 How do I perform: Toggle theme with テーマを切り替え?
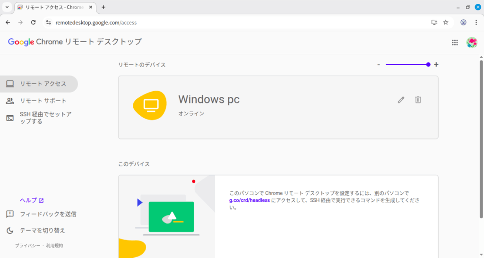pyautogui.click(x=42, y=231)
